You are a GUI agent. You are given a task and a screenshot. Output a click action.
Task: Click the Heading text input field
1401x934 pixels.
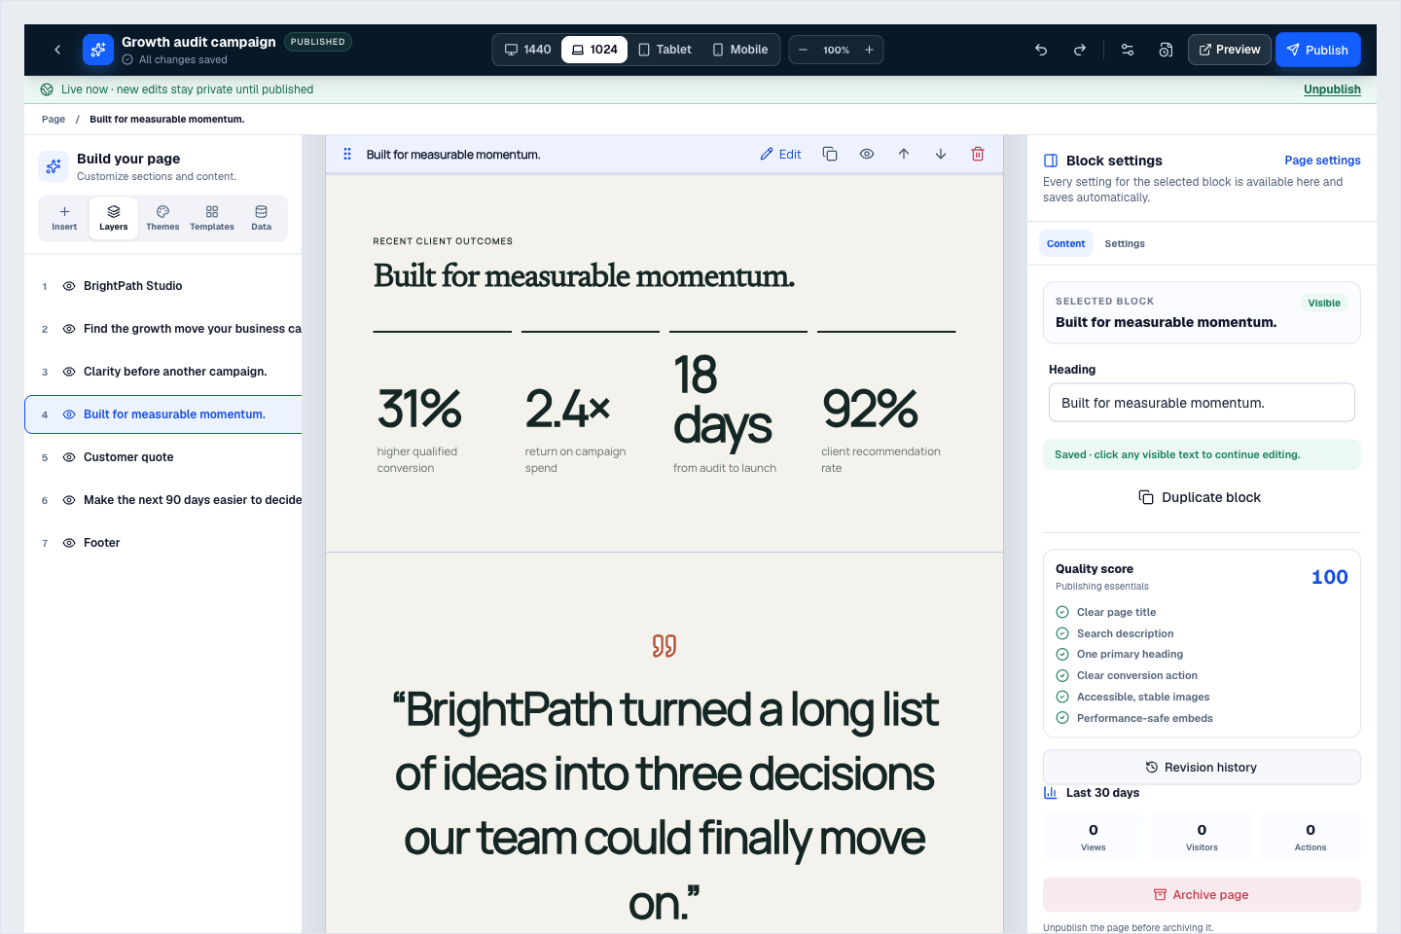tap(1202, 403)
